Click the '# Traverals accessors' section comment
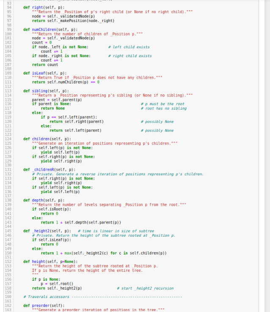 (103, 297)
